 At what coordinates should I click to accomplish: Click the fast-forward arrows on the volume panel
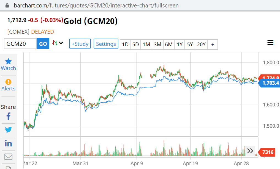250,151
